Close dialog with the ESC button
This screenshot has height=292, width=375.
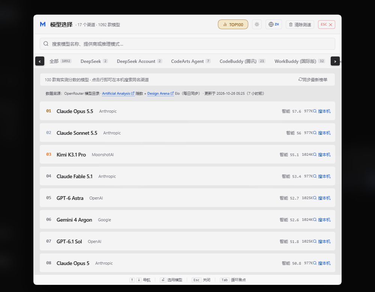point(327,25)
